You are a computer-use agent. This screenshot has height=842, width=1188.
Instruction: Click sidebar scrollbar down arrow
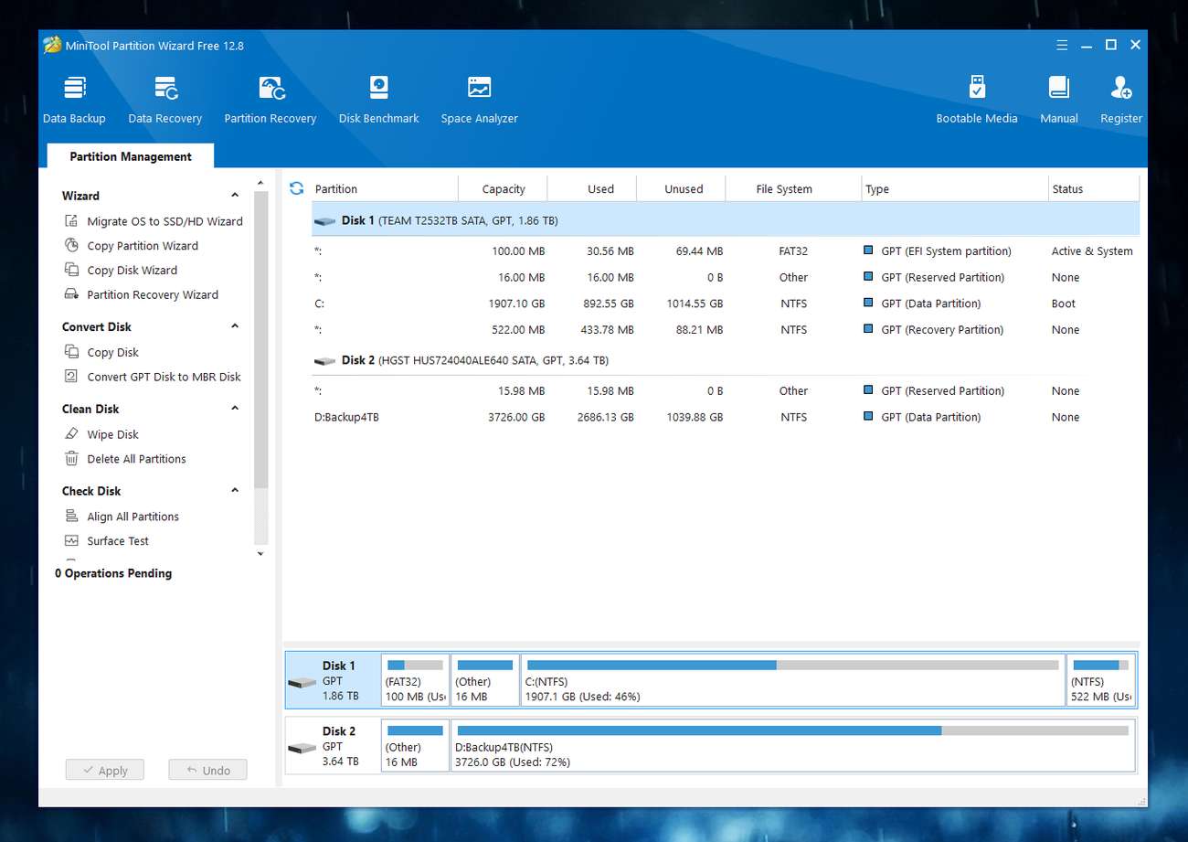pyautogui.click(x=260, y=553)
